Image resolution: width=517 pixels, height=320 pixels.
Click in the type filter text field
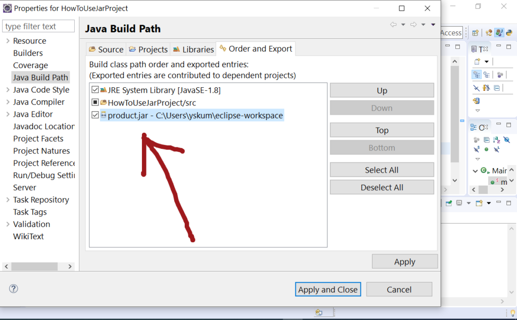38,26
